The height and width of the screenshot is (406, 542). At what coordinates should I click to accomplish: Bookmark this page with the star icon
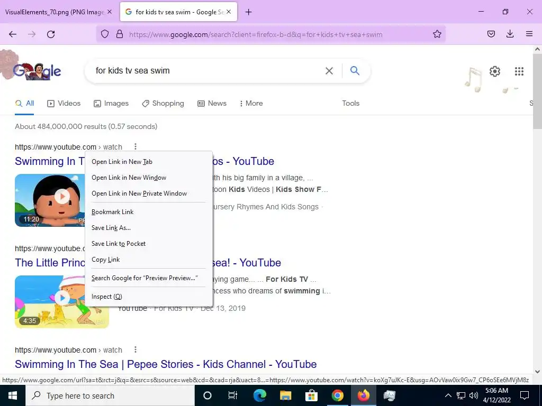tap(437, 34)
